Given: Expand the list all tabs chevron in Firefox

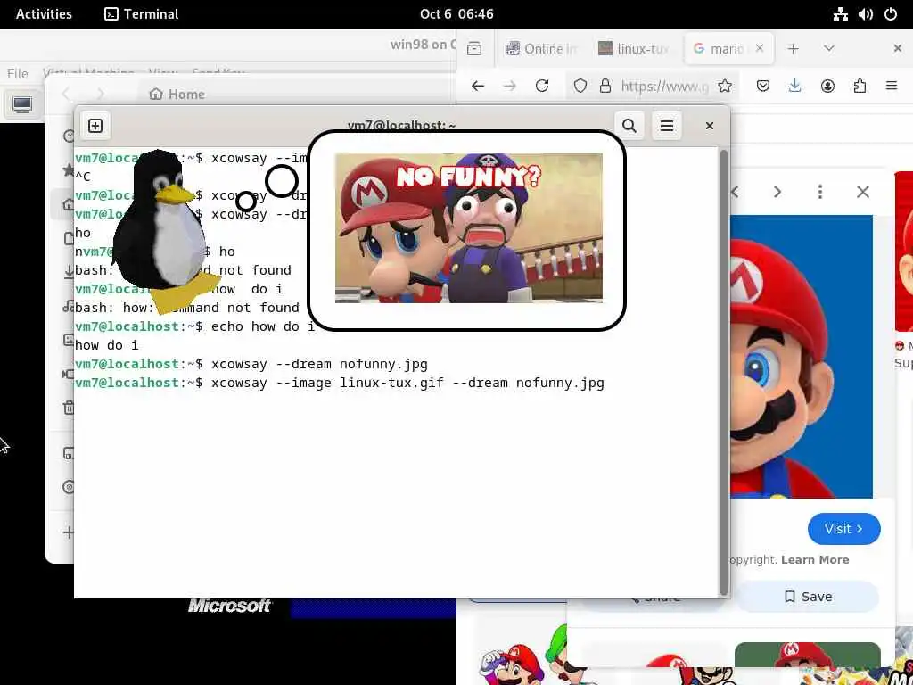Looking at the screenshot, I should [x=829, y=49].
